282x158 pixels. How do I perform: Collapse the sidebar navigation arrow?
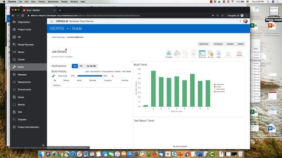[43, 145]
